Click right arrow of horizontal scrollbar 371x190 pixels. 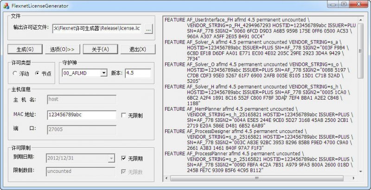click(x=353, y=178)
